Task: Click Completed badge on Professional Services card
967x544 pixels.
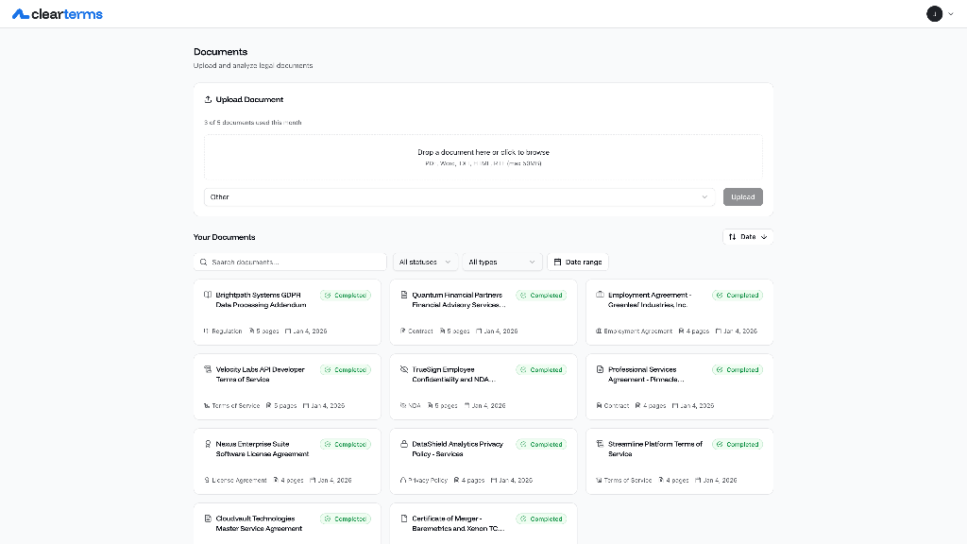Action: (738, 370)
